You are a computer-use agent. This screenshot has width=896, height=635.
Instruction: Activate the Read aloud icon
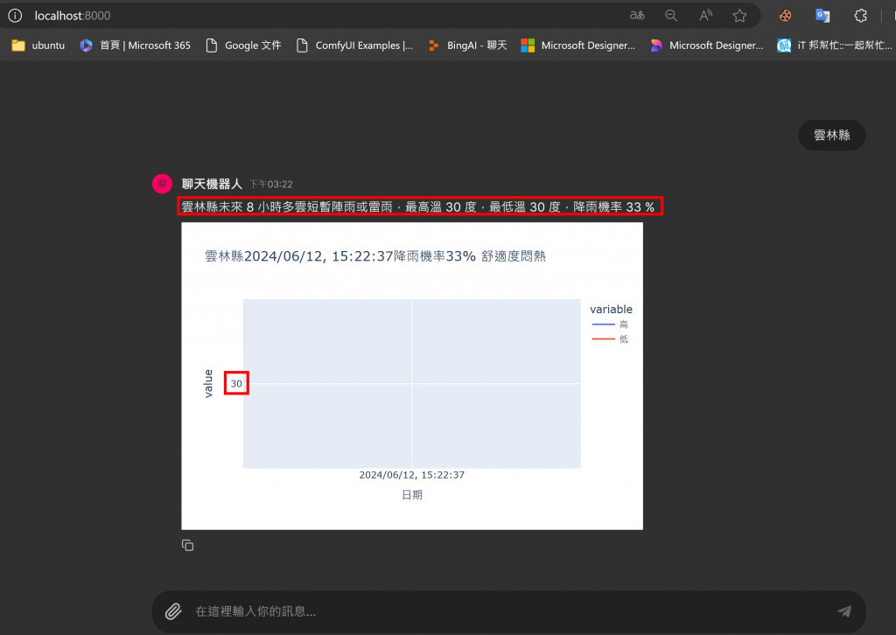click(x=706, y=16)
